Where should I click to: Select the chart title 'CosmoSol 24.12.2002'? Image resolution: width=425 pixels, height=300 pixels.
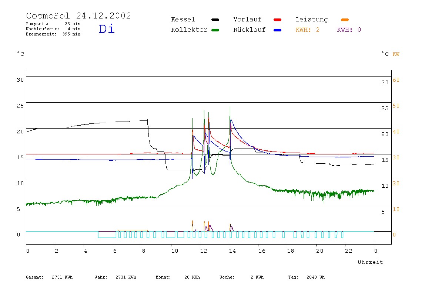tap(78, 16)
